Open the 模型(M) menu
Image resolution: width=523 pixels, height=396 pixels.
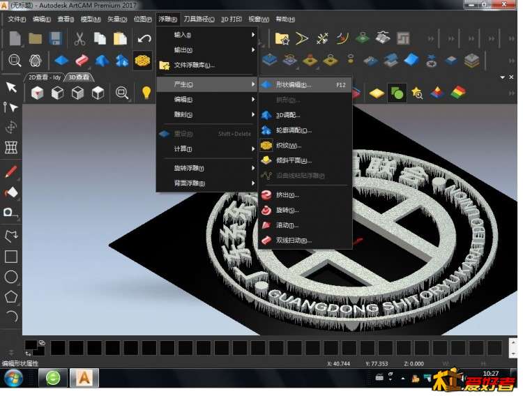point(91,19)
